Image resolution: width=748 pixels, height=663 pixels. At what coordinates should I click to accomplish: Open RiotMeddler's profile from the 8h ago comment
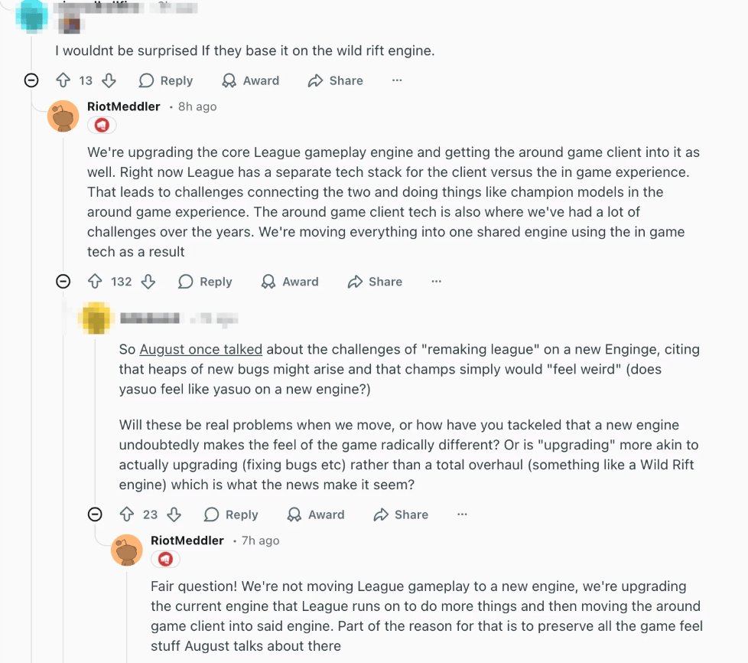pos(123,106)
